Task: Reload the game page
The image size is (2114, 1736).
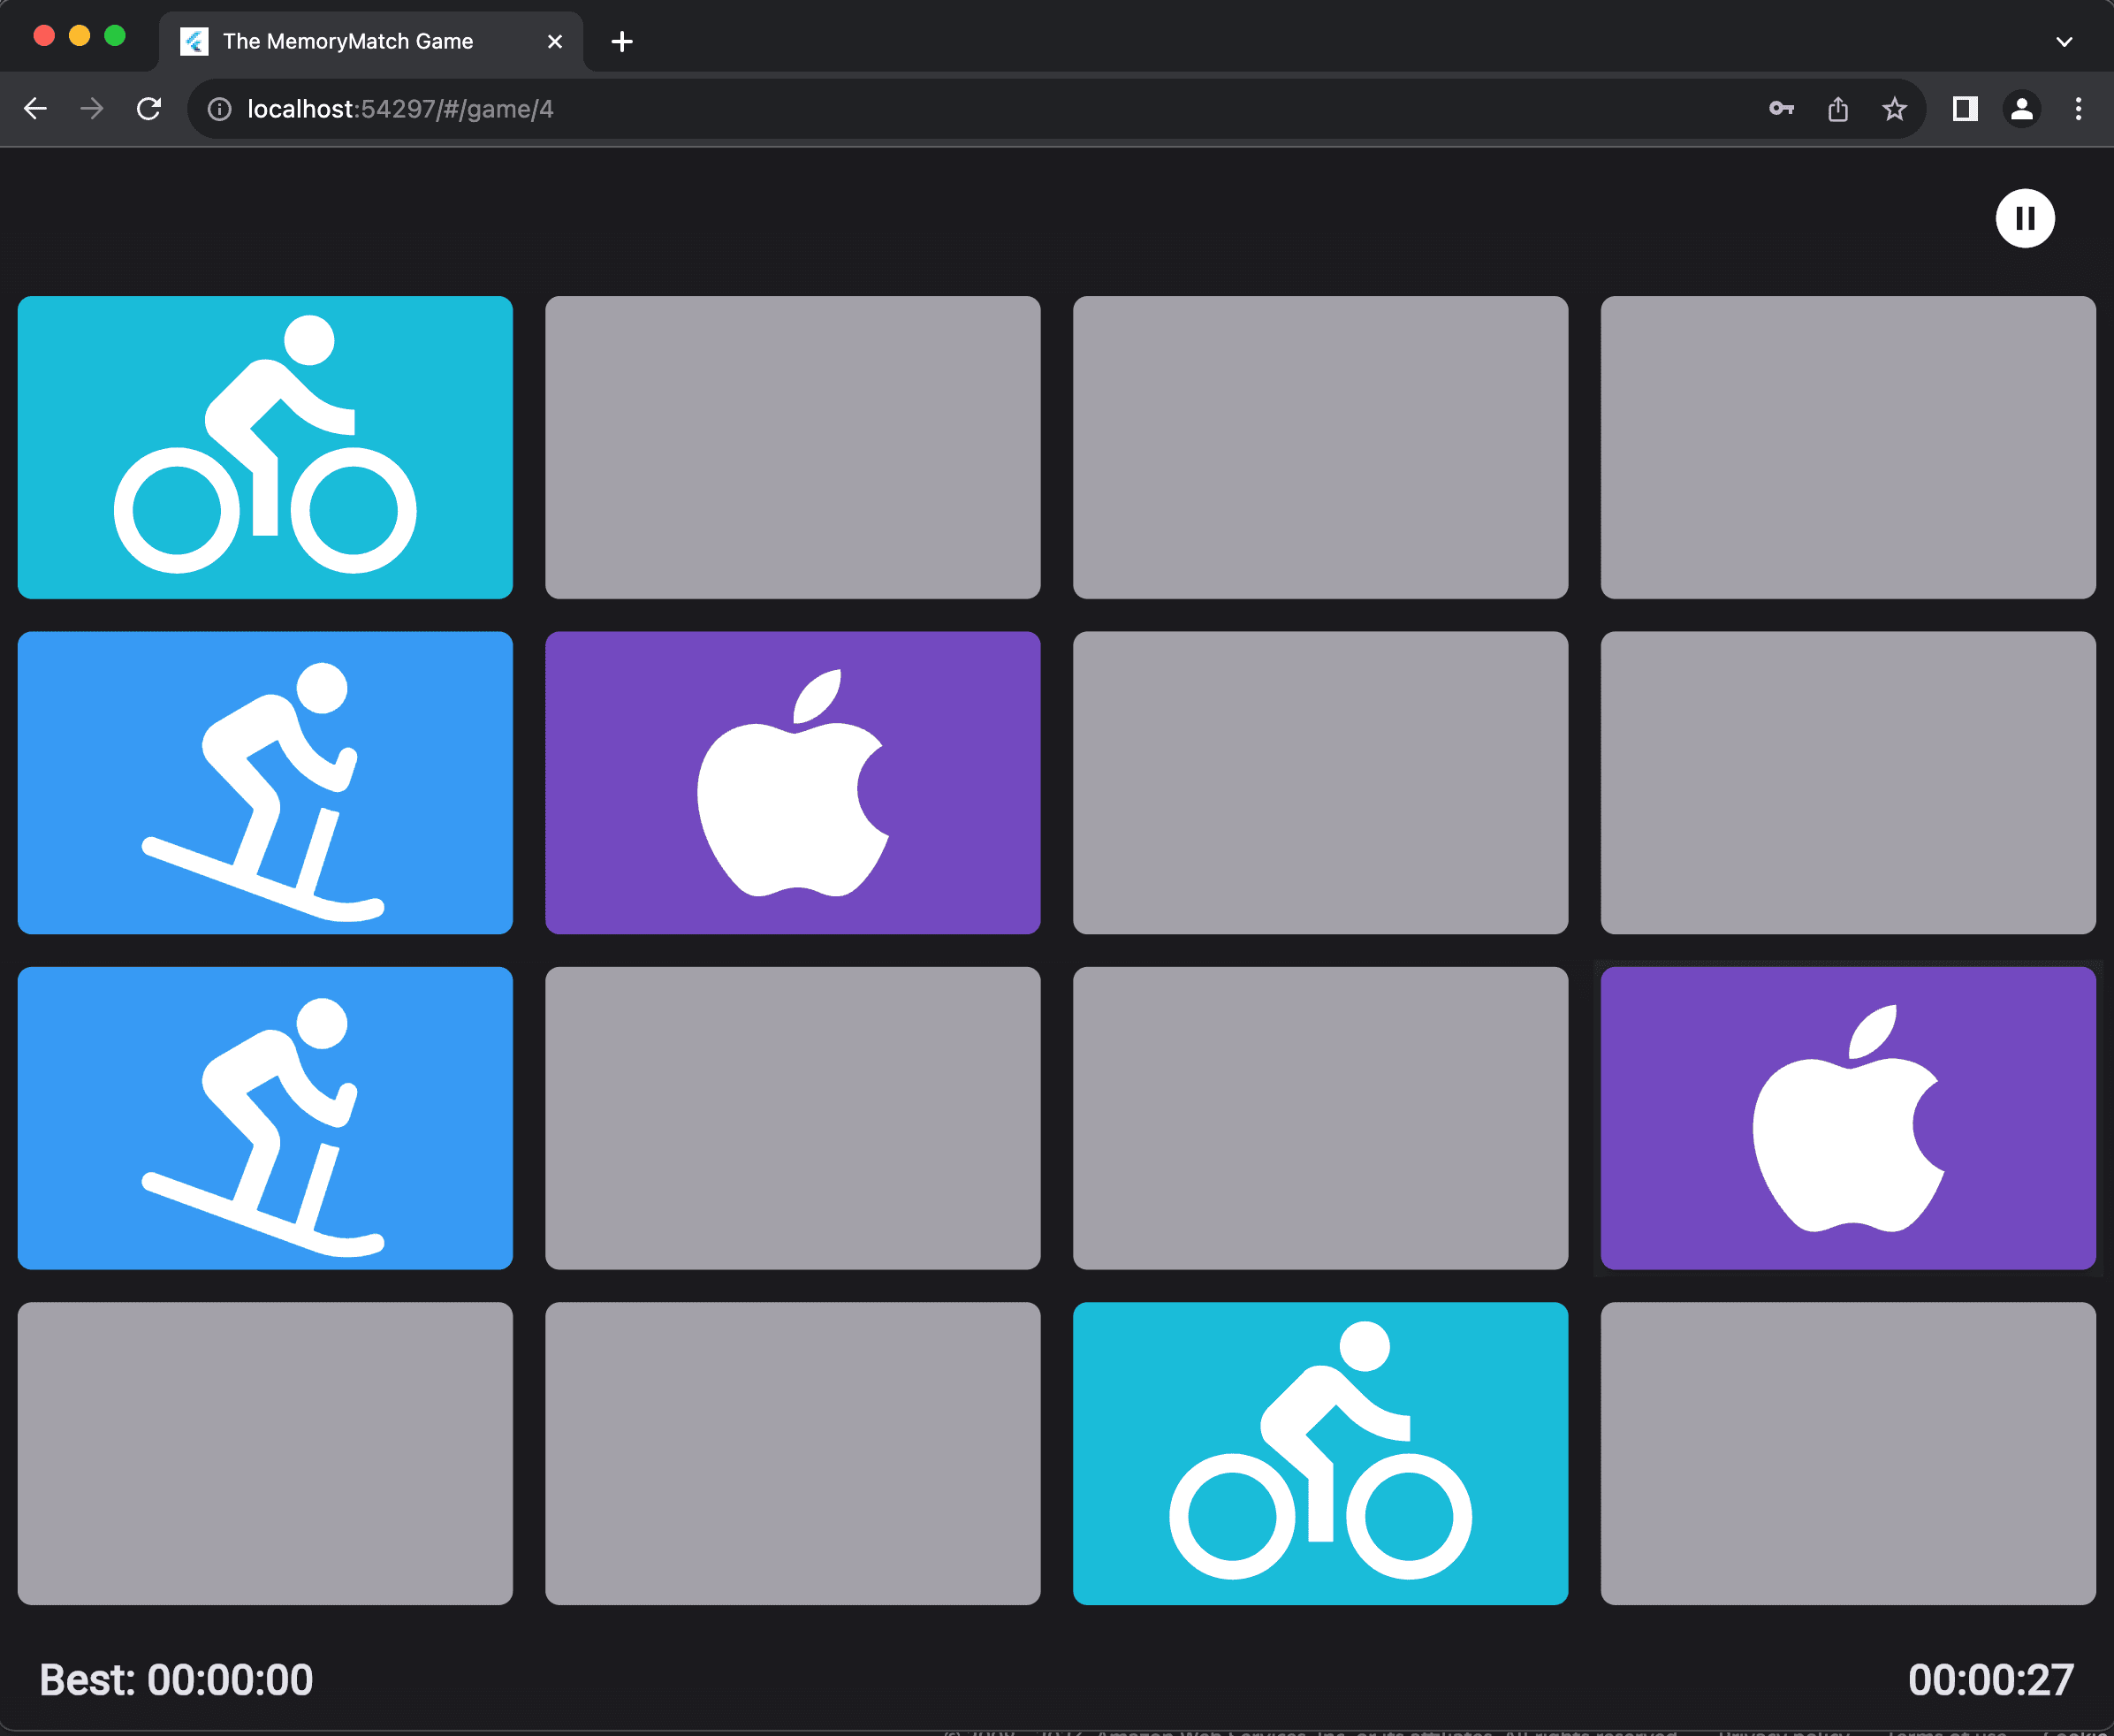Action: (x=149, y=109)
